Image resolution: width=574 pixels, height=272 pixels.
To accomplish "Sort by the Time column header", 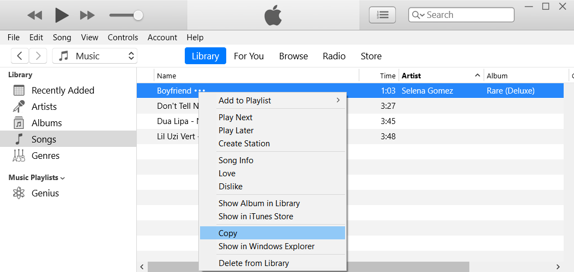I will tap(379, 76).
